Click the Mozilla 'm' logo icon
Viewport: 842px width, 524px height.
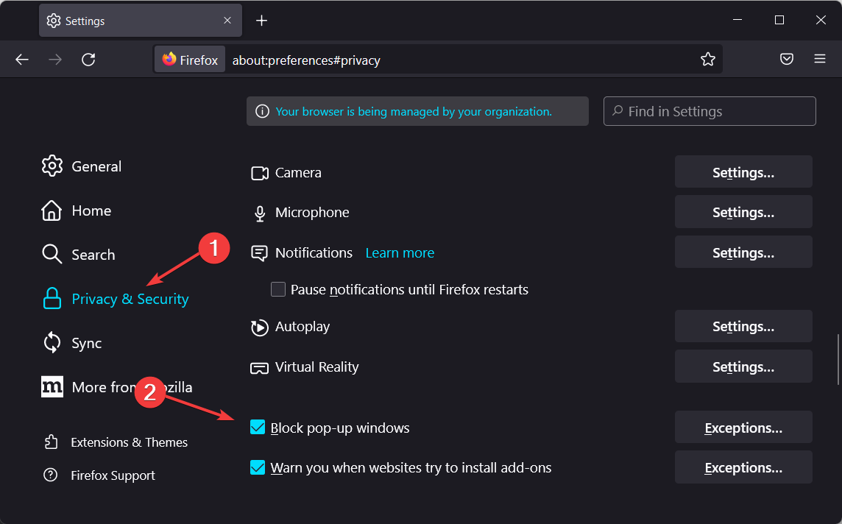coord(52,386)
